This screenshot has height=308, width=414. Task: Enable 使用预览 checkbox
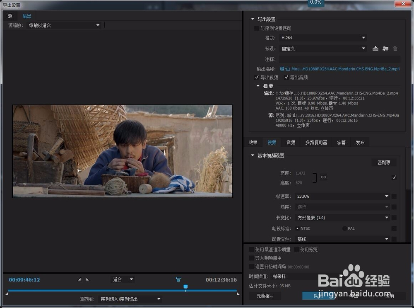coord(296,249)
